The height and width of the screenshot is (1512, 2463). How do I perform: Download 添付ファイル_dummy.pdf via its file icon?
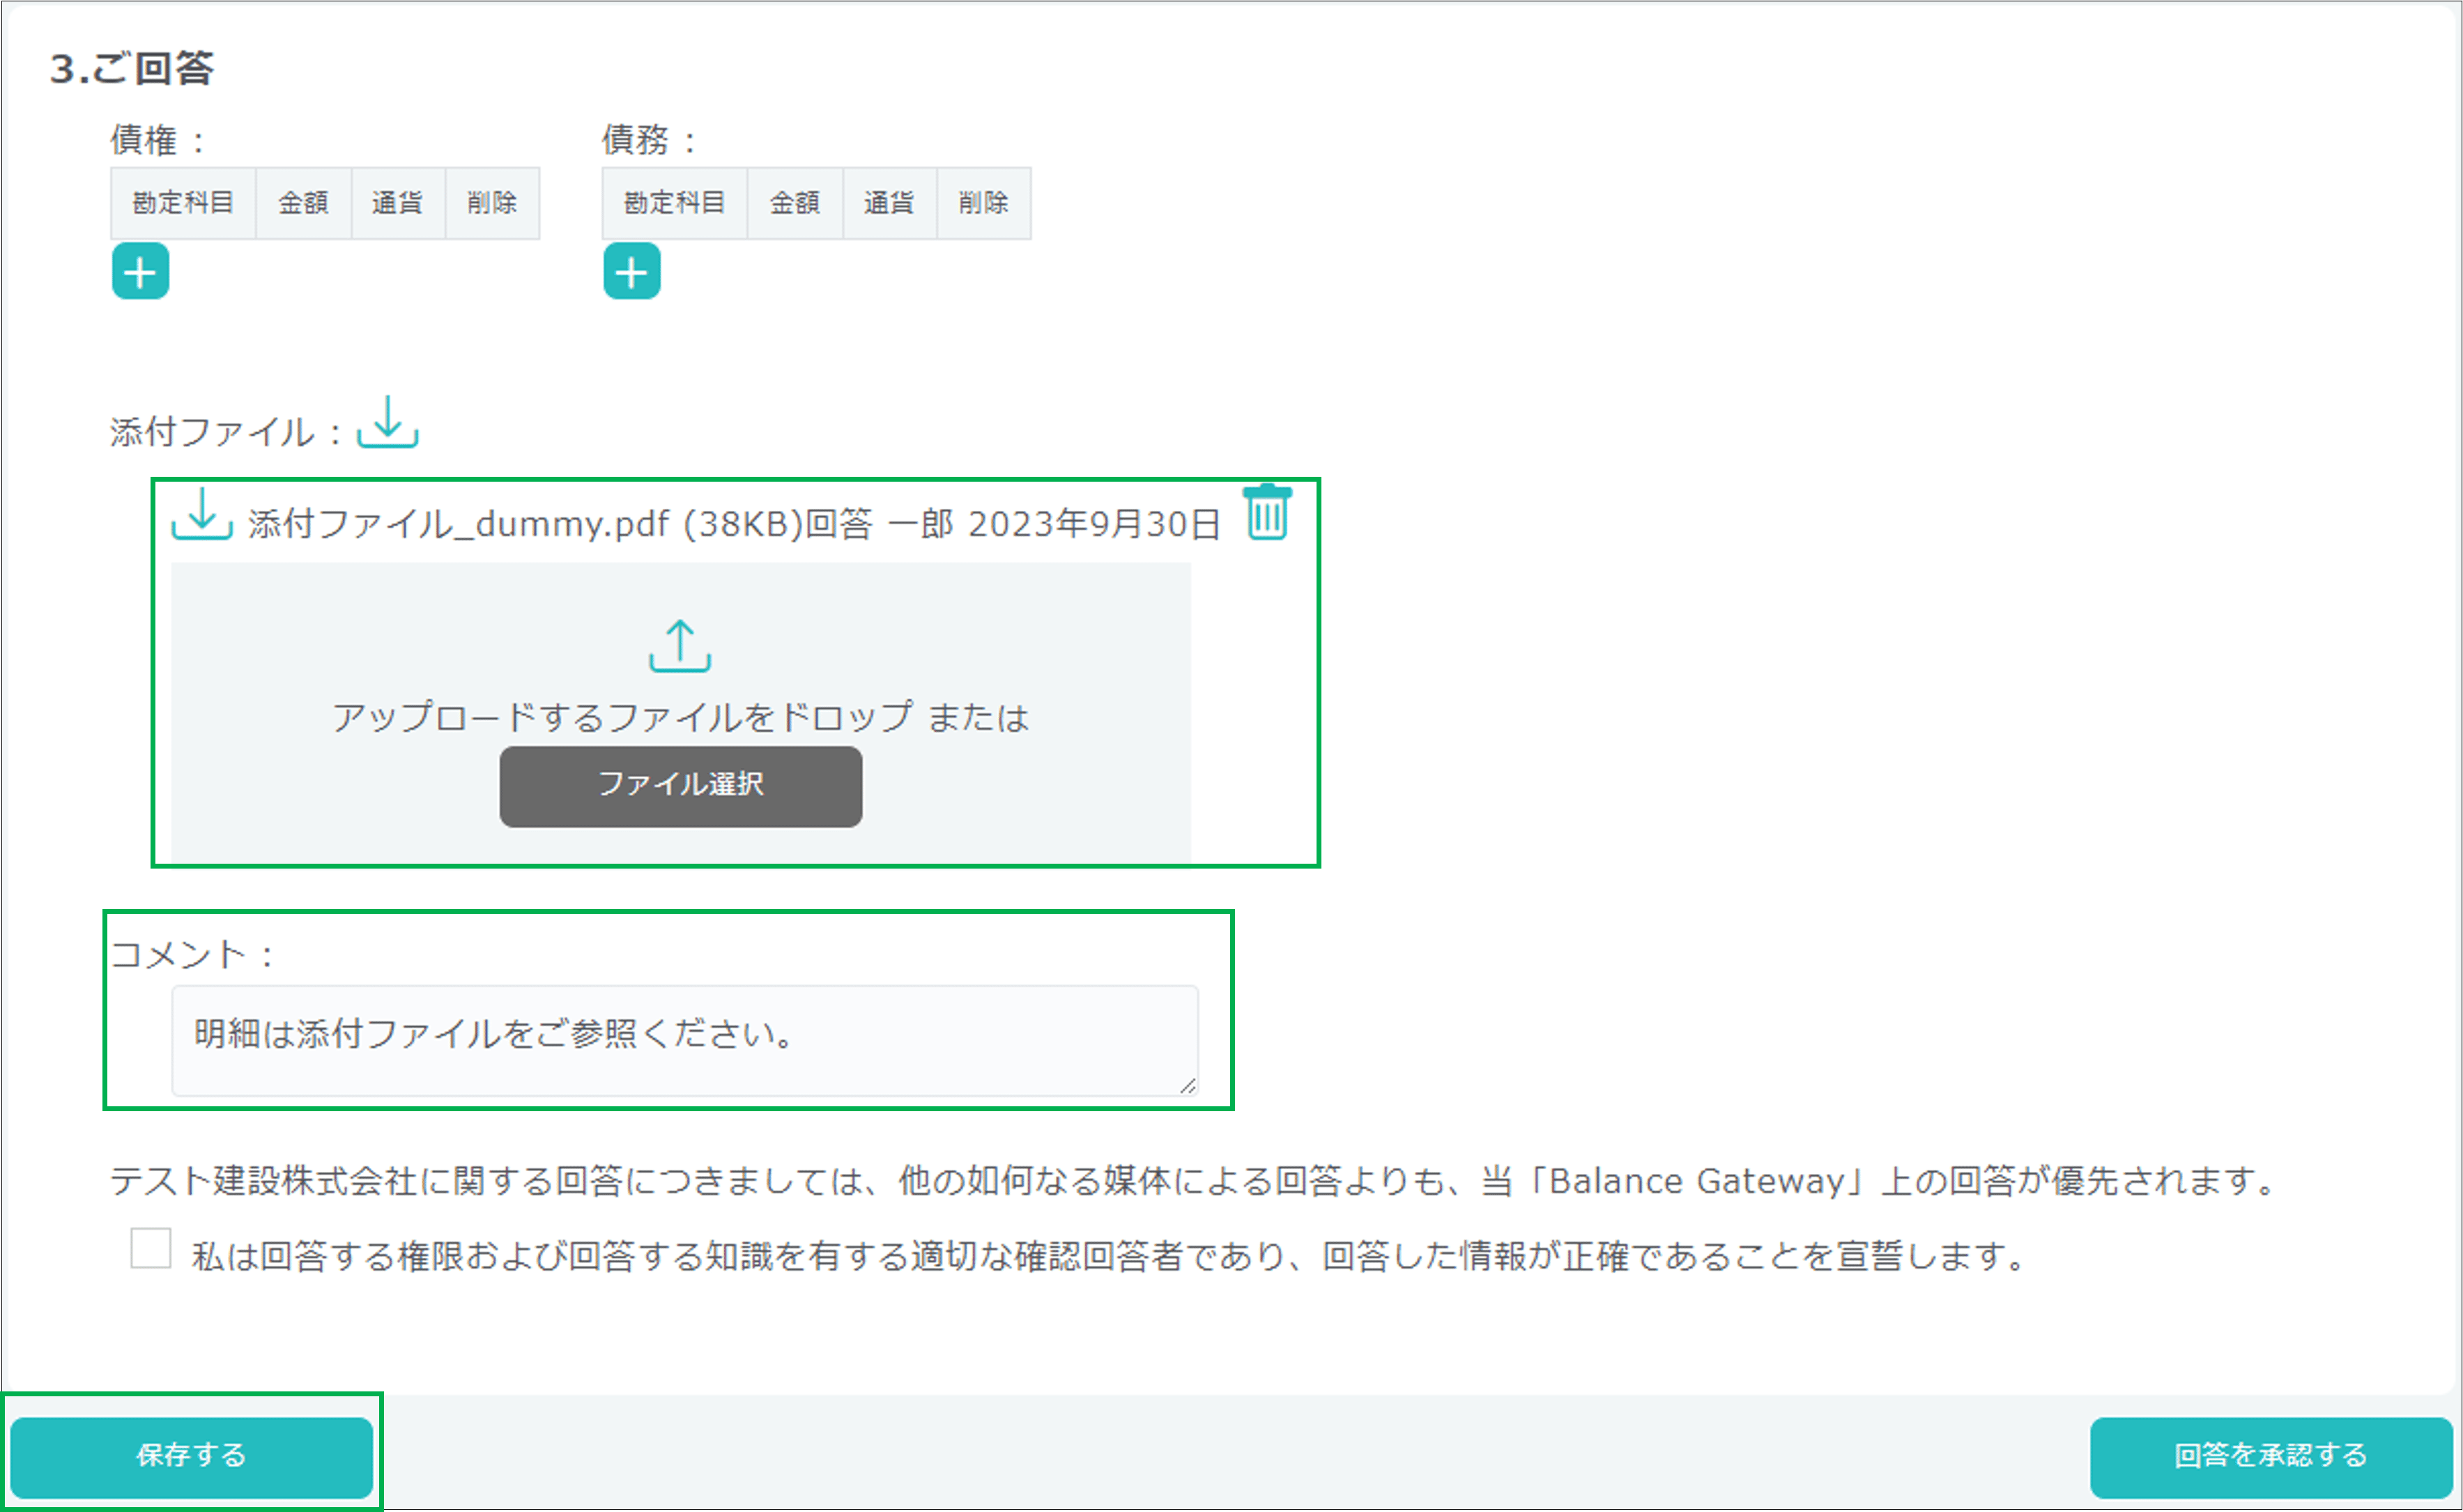pos(202,514)
